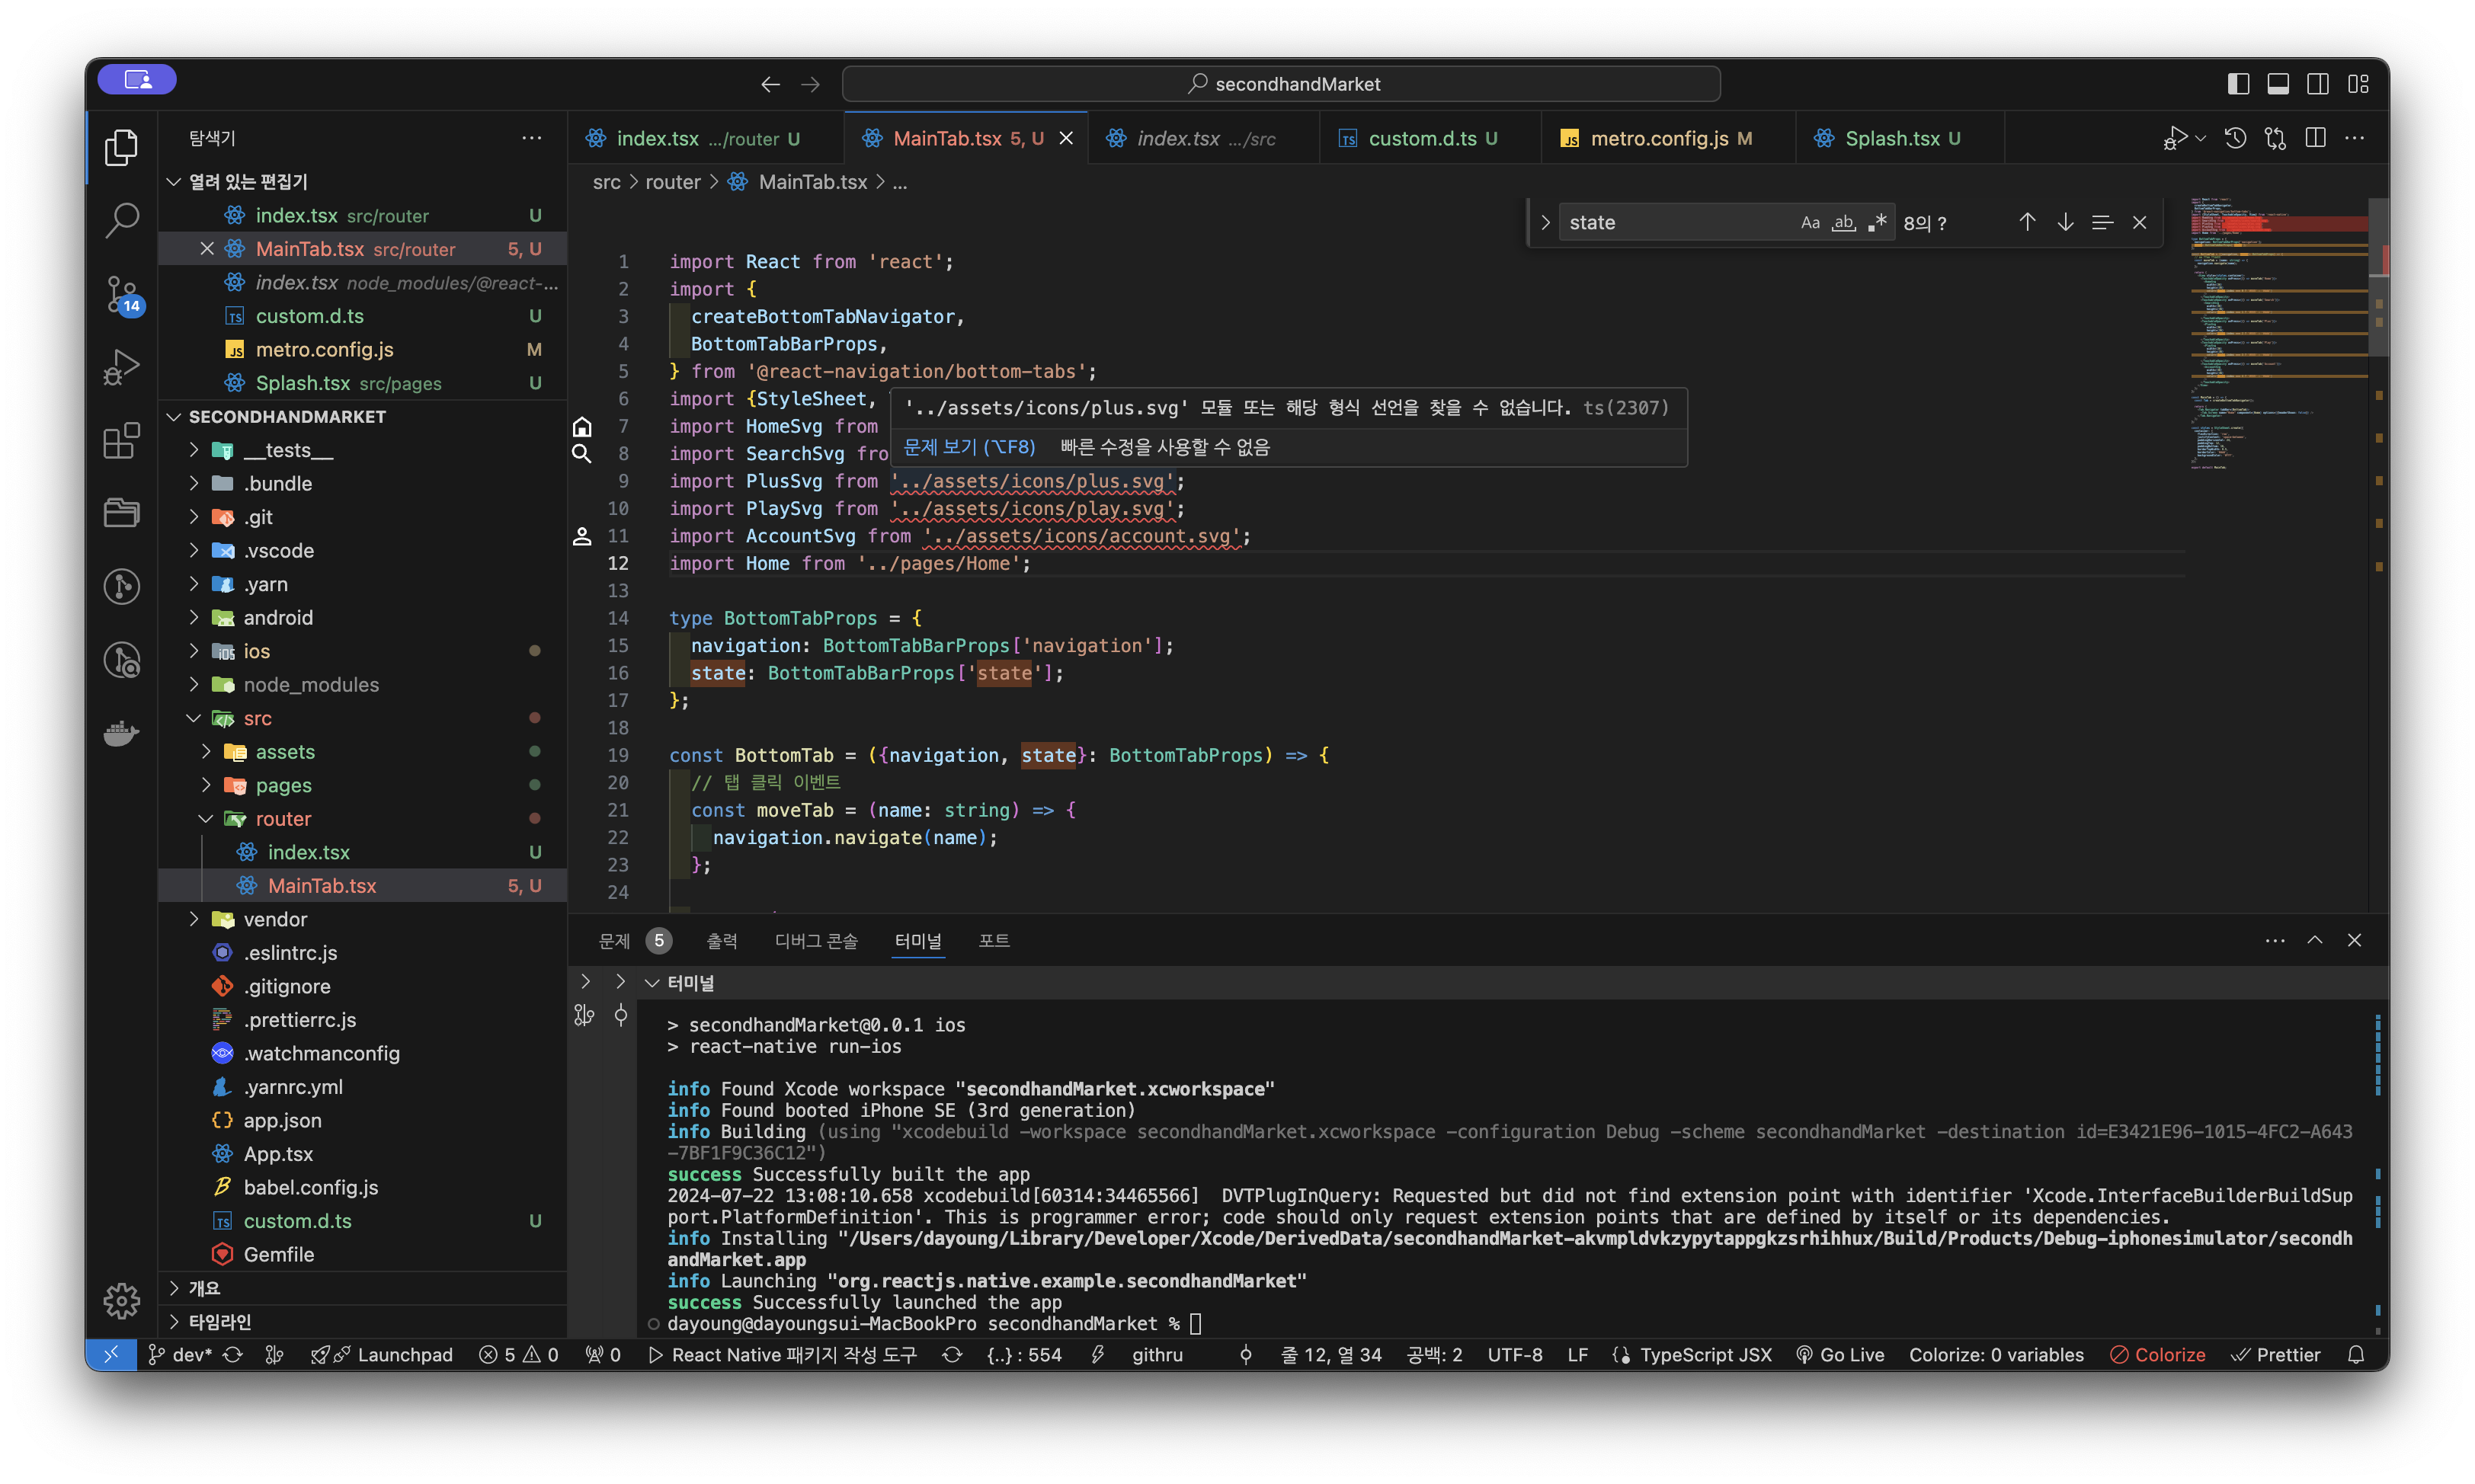Toggle Use Regular Expression in the find widget
The image size is (2475, 1484).
pos(1877,222)
